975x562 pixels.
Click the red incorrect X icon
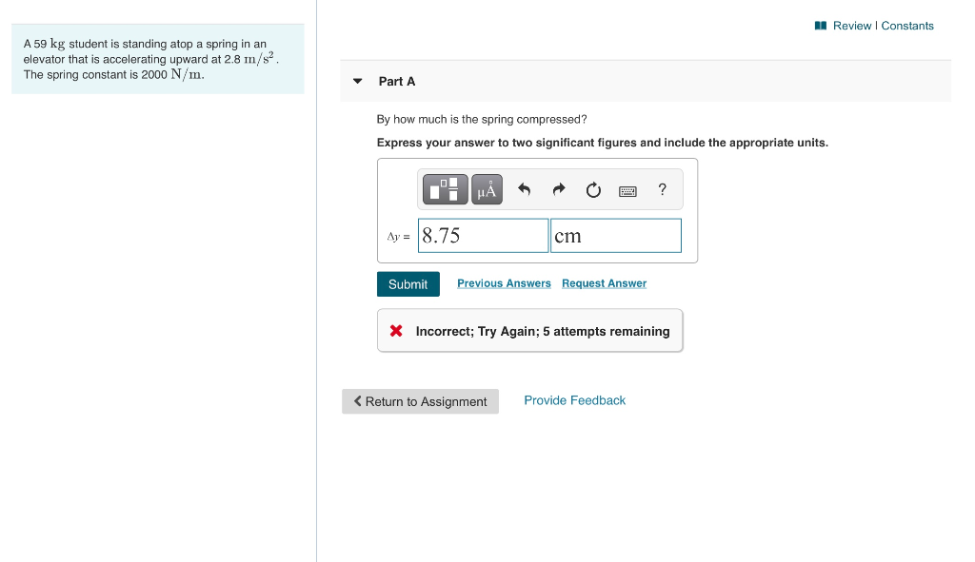[395, 331]
